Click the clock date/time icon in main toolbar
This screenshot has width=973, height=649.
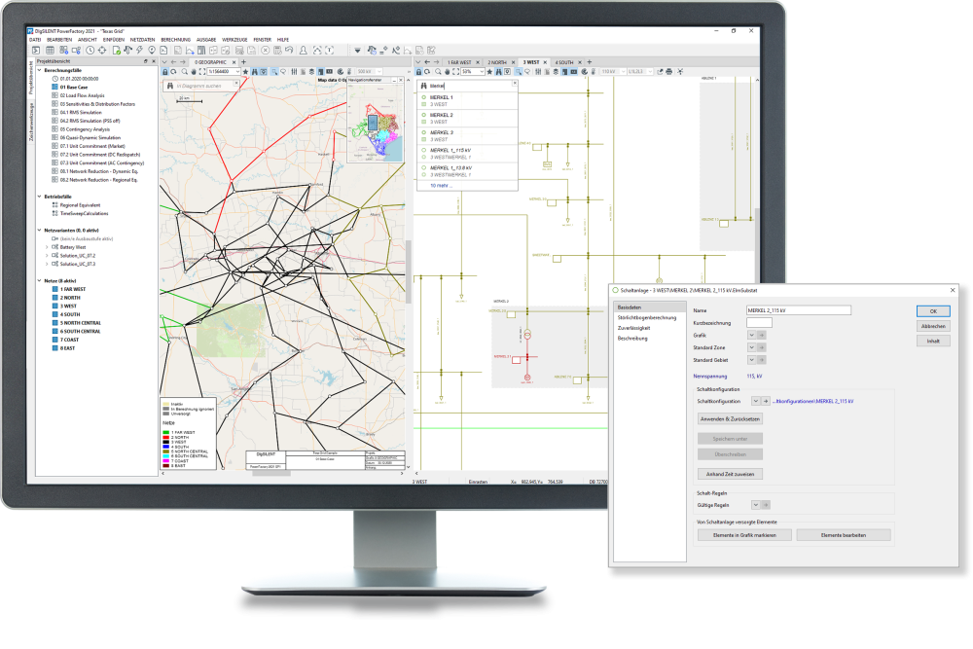coord(90,51)
